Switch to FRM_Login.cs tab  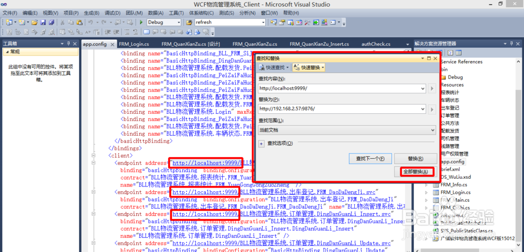pos(134,44)
